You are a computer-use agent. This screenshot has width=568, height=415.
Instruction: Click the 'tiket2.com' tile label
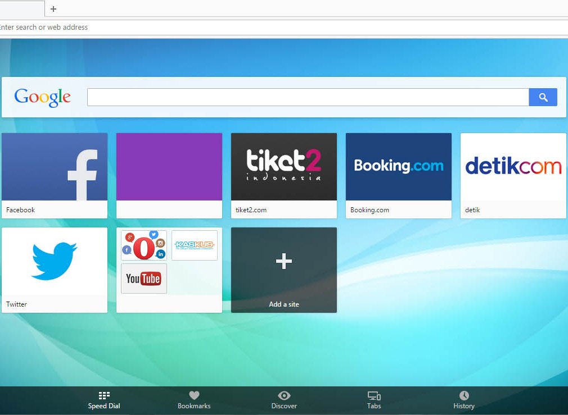pyautogui.click(x=251, y=210)
